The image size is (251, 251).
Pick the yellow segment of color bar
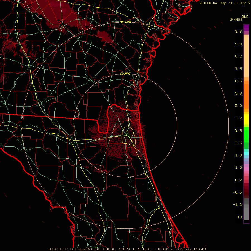[246, 119]
